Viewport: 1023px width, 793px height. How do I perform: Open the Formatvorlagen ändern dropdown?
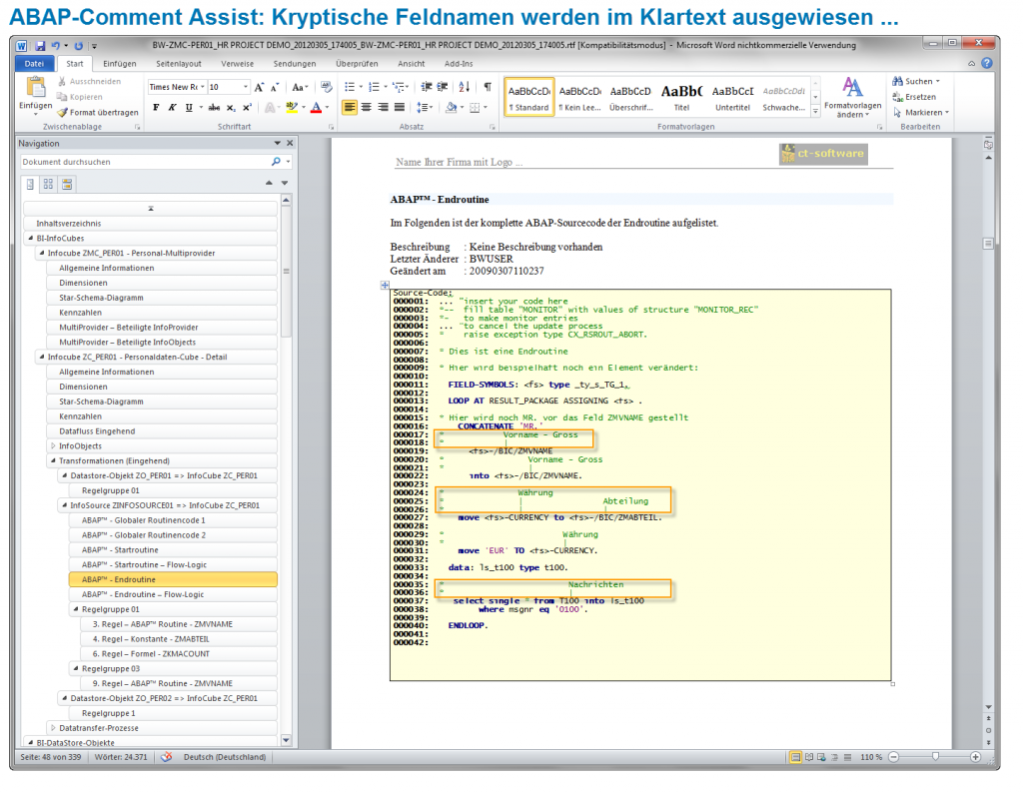point(851,100)
